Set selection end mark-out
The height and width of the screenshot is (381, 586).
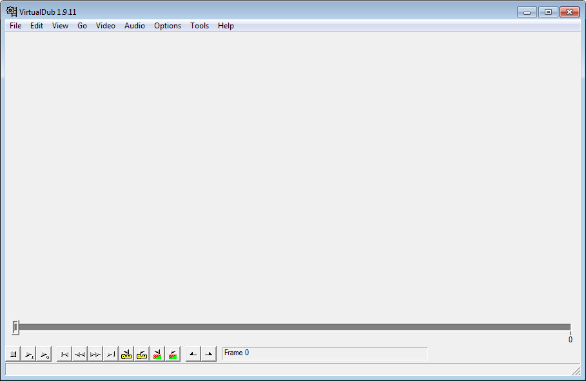(x=209, y=354)
